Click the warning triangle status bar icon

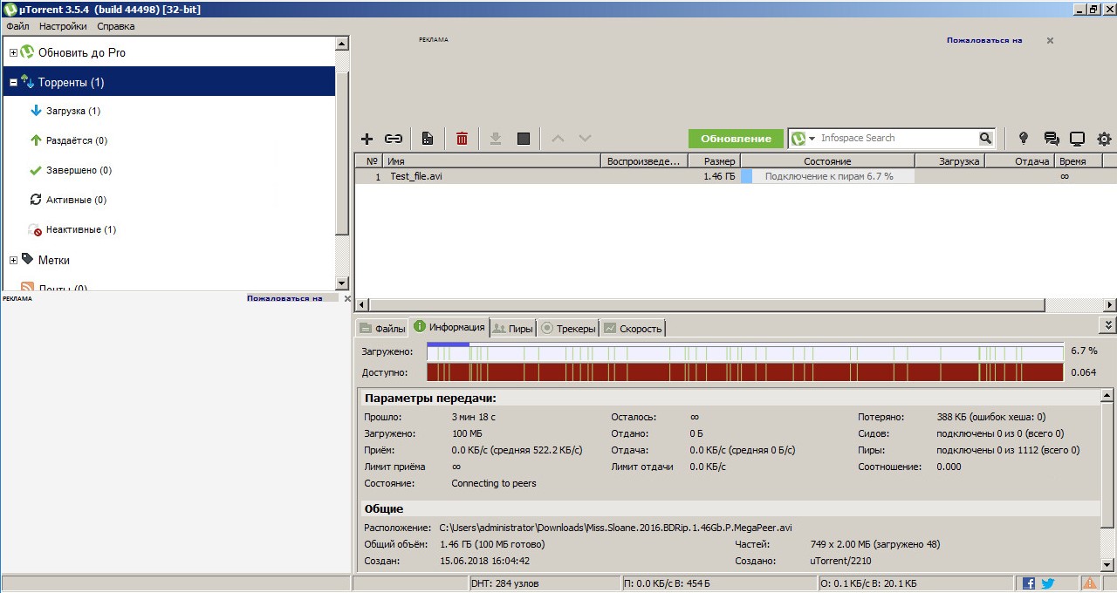tap(1090, 583)
